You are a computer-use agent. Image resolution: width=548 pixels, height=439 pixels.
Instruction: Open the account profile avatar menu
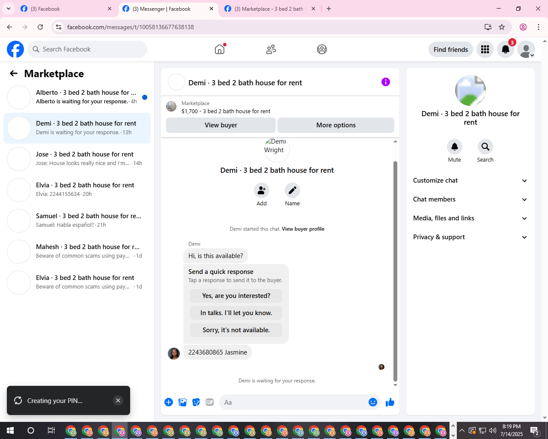click(x=526, y=49)
